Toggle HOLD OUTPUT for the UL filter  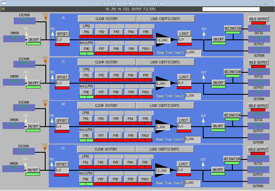(x=258, y=19)
